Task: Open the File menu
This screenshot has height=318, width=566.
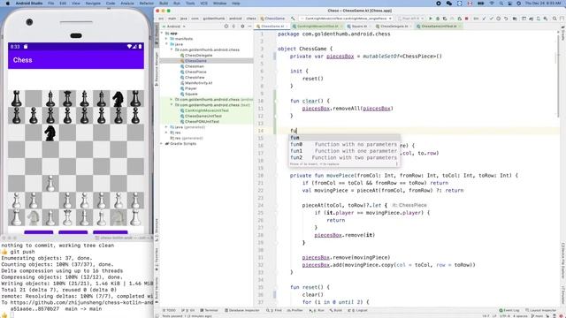Action: tap(51, 4)
